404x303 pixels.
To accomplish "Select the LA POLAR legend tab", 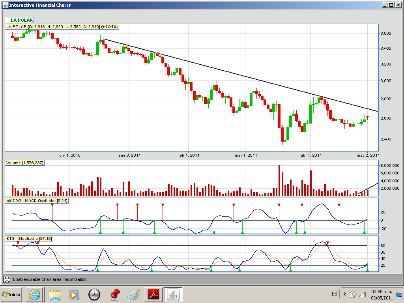I will 19,20.
